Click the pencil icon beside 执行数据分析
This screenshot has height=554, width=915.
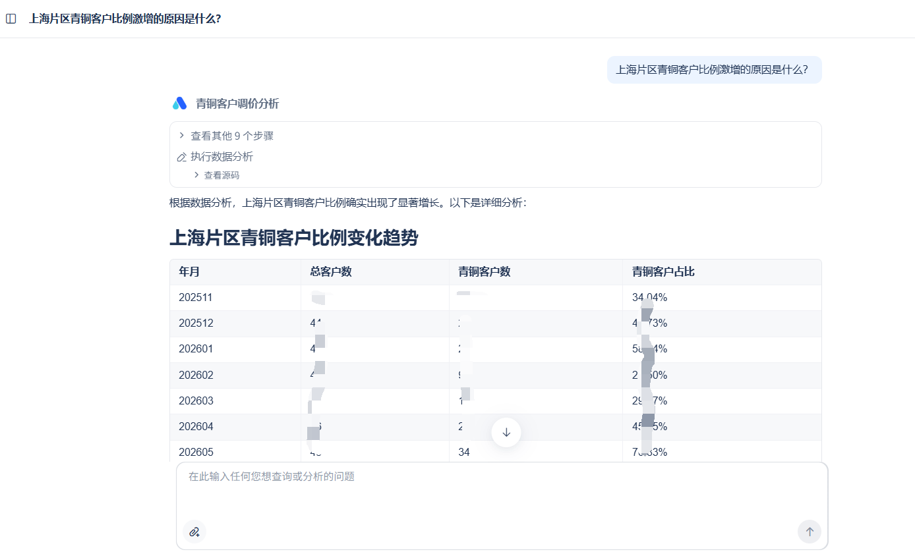click(x=182, y=157)
